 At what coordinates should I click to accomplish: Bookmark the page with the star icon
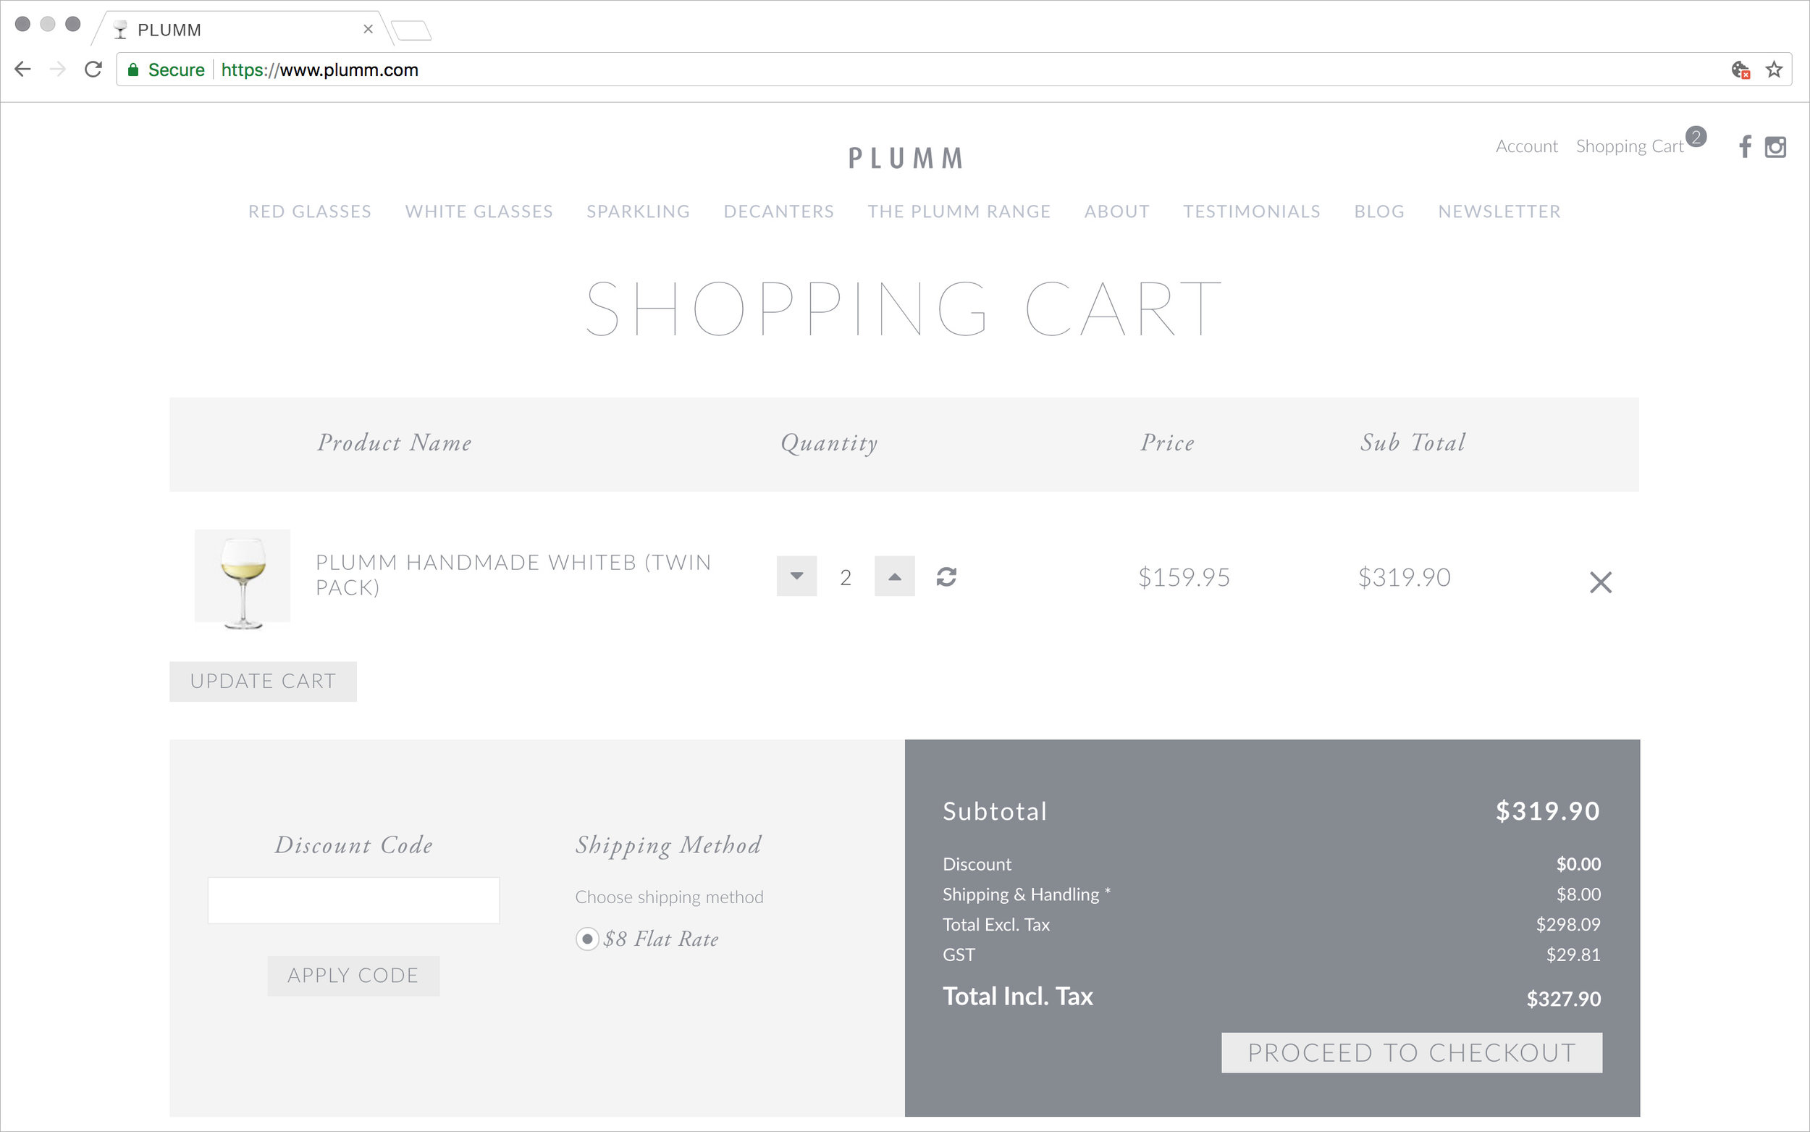[x=1773, y=70]
